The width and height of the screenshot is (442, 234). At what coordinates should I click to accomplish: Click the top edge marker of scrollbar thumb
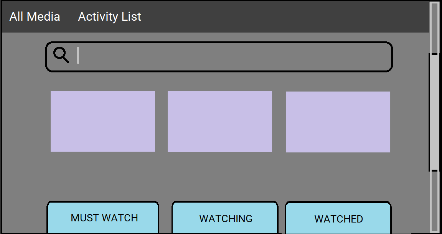pyautogui.click(x=434, y=54)
